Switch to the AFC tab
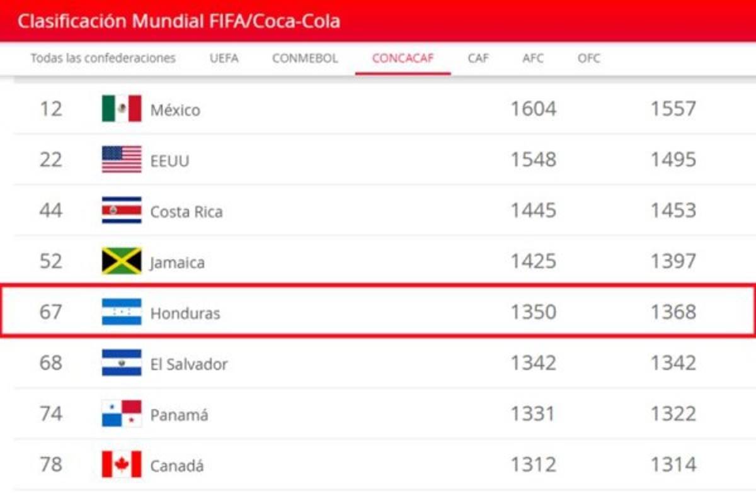 pos(532,59)
